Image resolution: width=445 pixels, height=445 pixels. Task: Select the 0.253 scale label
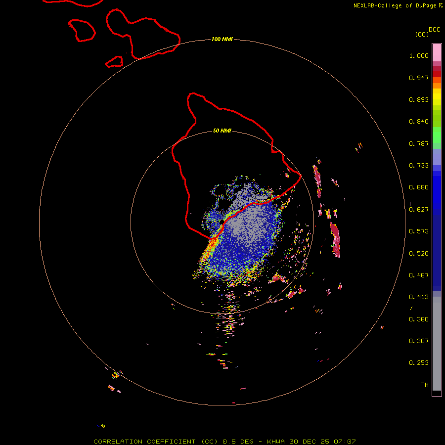(x=419, y=363)
